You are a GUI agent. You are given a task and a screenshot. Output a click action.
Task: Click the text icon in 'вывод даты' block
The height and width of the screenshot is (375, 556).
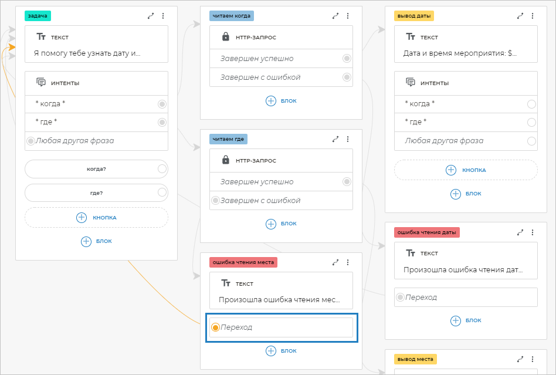[x=411, y=37]
